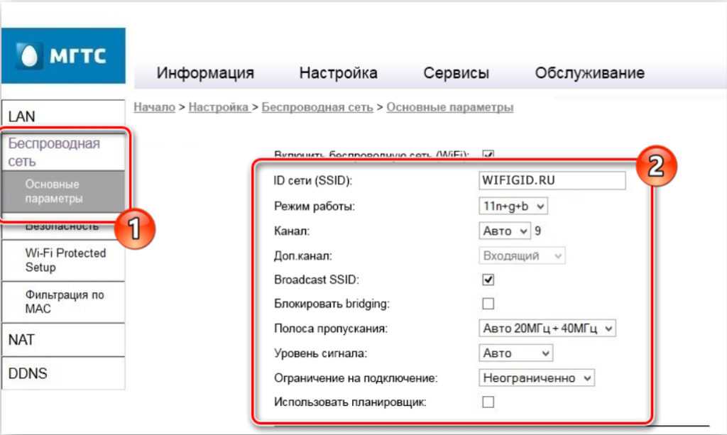Open the Настройка menu tab
The width and height of the screenshot is (727, 435).
pyautogui.click(x=338, y=73)
